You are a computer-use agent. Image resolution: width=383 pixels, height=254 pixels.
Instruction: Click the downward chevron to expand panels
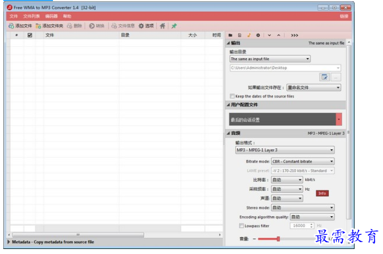point(269,36)
